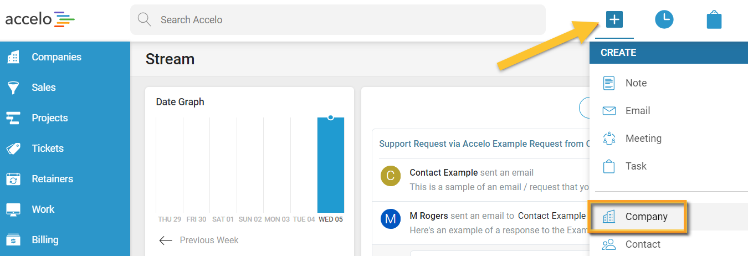Viewport: 748px width, 256px height.
Task: Open the clock timer icon
Action: pyautogui.click(x=664, y=20)
